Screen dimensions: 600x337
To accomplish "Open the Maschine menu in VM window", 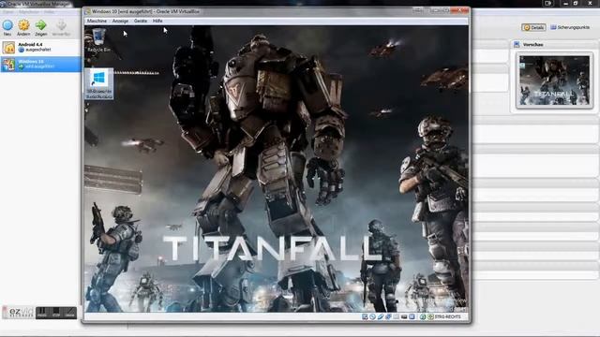I will pos(97,21).
